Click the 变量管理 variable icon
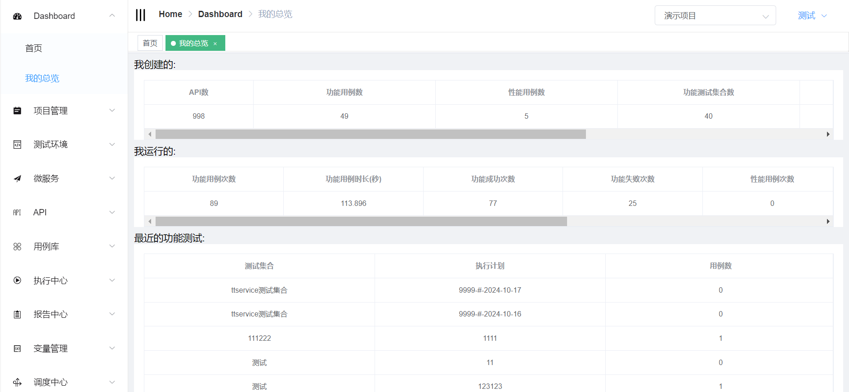The image size is (849, 392). [x=18, y=348]
